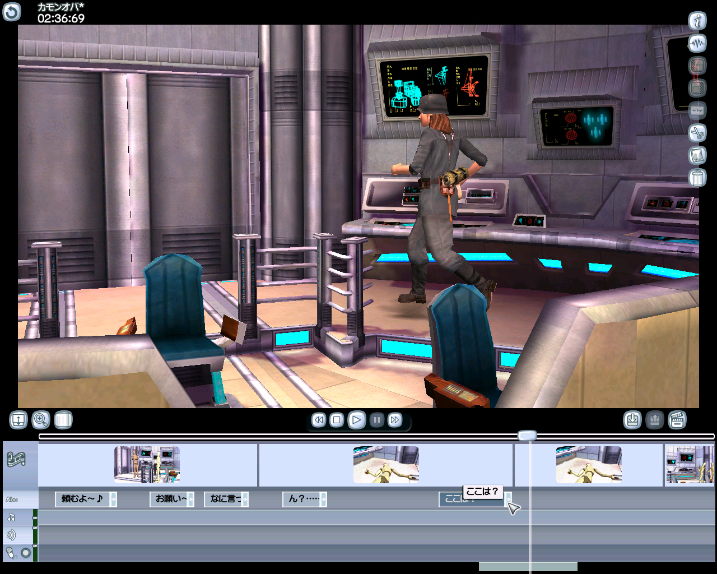Click the Abc subtitle track icon
The image size is (717, 574).
pos(12,499)
